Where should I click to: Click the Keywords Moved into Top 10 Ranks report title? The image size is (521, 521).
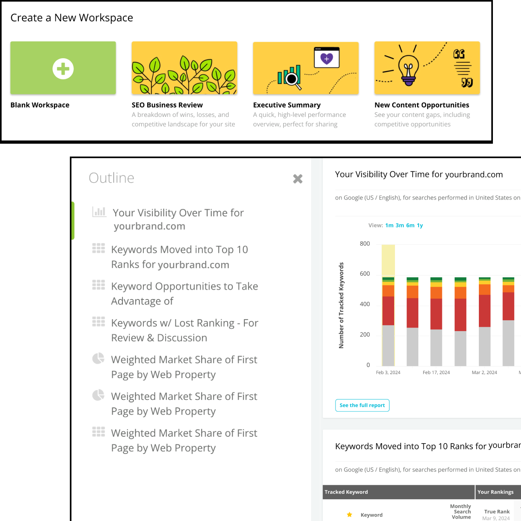click(428, 446)
